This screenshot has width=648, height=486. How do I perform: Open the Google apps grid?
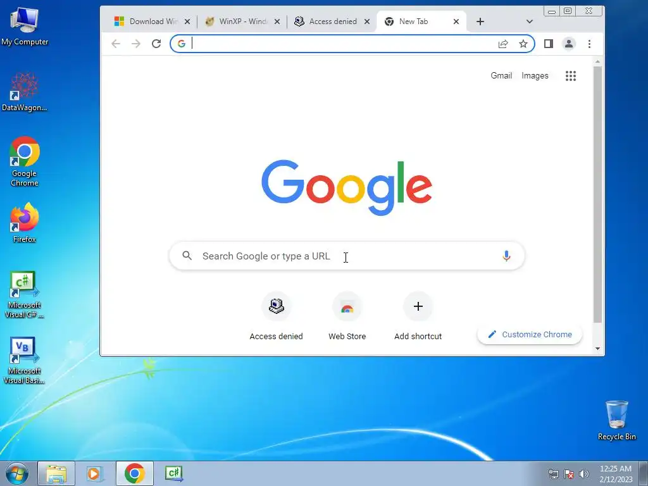[571, 76]
